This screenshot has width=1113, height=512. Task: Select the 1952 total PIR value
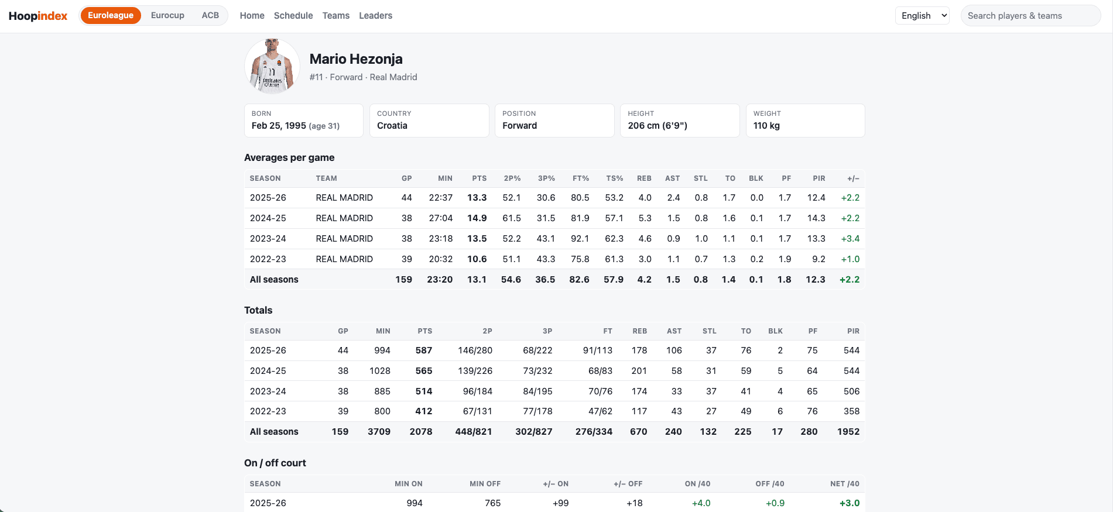(848, 432)
